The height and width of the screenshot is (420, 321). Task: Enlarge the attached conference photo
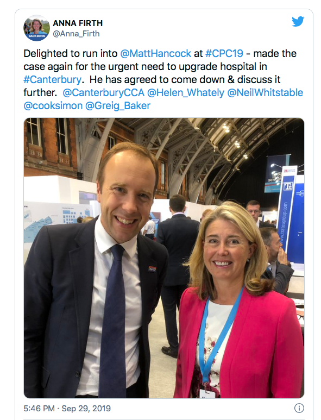coord(164,258)
